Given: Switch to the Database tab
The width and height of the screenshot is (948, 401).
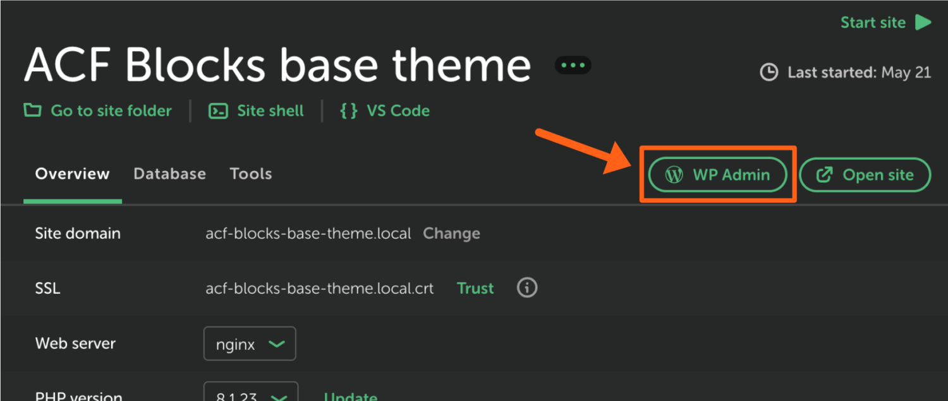Looking at the screenshot, I should pos(169,174).
